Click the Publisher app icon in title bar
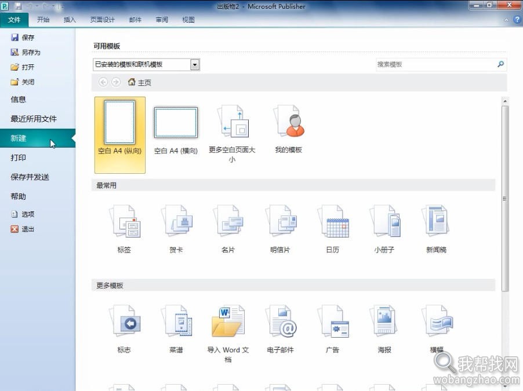This screenshot has width=523, height=391. pyautogui.click(x=5, y=6)
